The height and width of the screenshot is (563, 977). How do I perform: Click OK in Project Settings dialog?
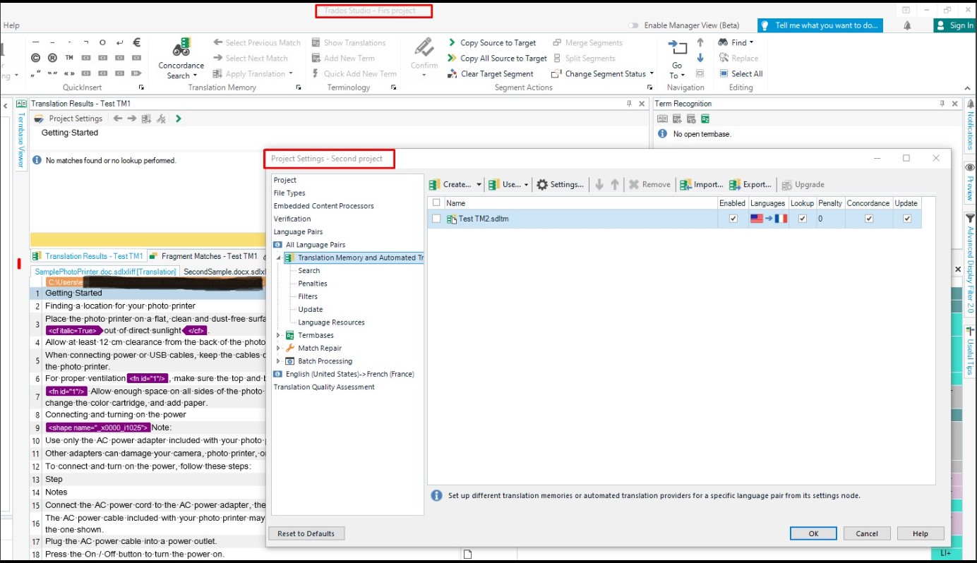coord(813,533)
